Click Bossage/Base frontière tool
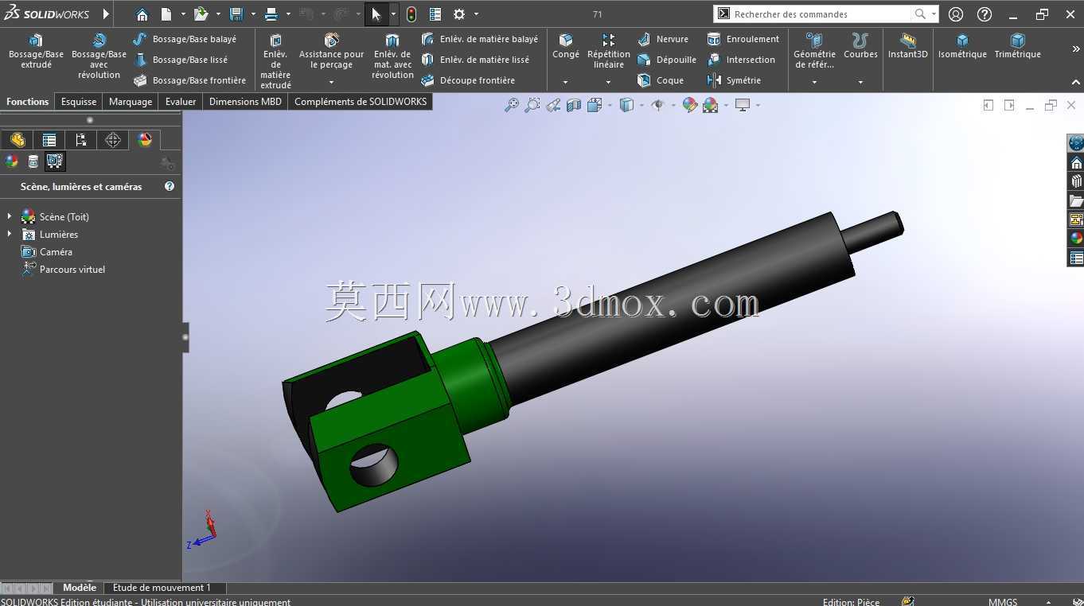 [x=189, y=80]
